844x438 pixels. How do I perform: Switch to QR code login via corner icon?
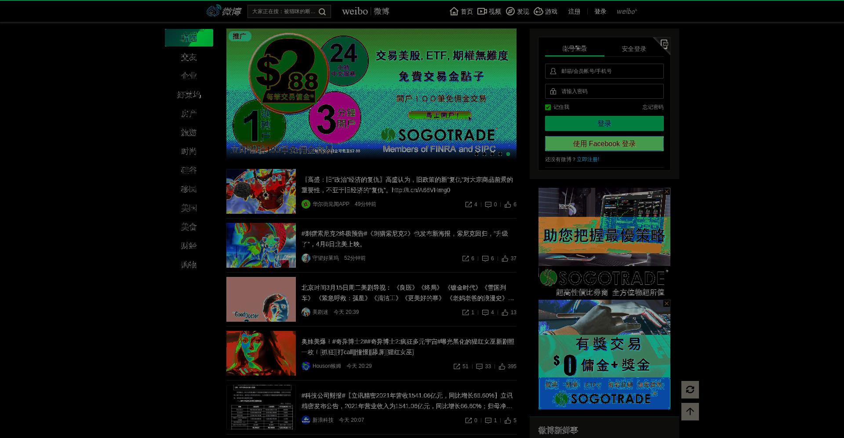tap(664, 43)
